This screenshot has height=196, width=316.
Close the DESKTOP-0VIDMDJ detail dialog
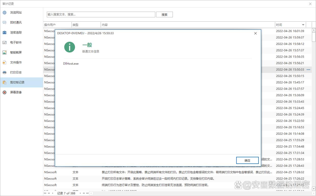click(x=255, y=33)
